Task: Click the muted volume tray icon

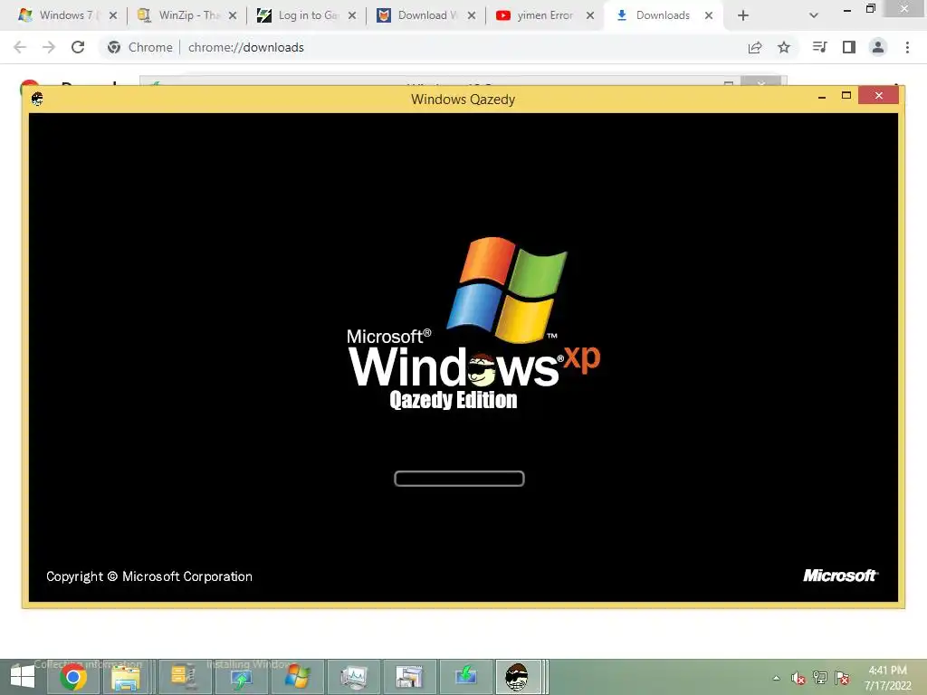Action: (798, 678)
